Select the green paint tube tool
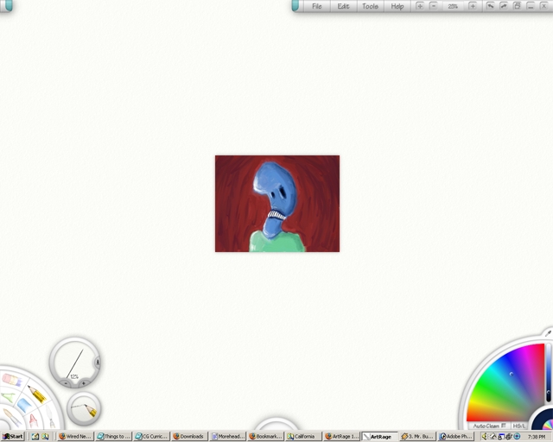This screenshot has height=442, width=553. 8,397
